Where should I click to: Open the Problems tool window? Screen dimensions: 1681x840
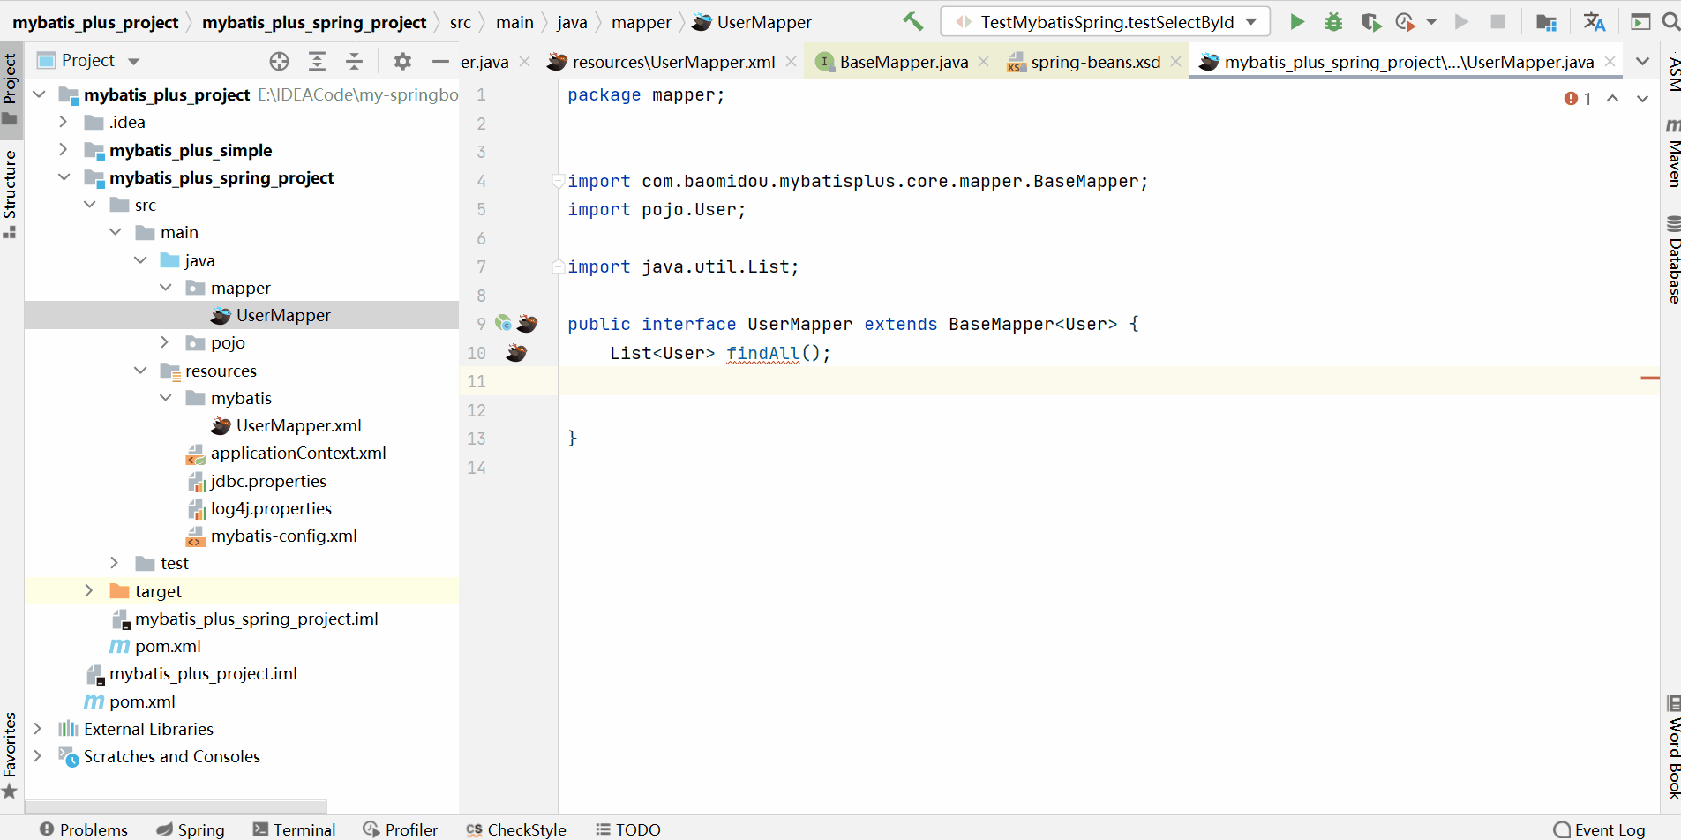(x=84, y=829)
